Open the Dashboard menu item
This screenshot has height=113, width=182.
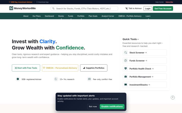pyautogui.click(x=49, y=16)
